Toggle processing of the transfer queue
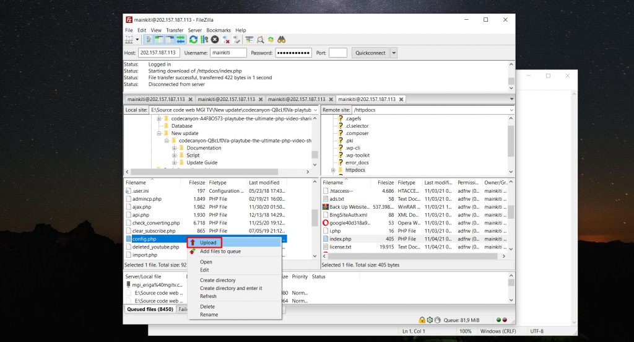This screenshot has width=634, height=342. 204,40
